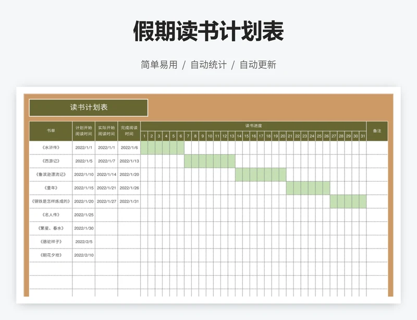Click the 假期读书计划表 page heading
The height and width of the screenshot is (320, 417).
coord(208,32)
